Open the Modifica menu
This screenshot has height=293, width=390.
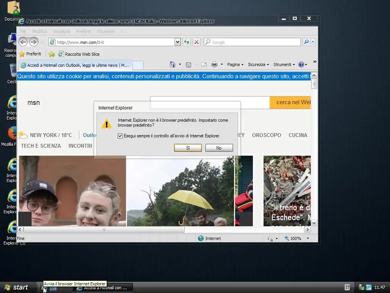click(x=39, y=31)
